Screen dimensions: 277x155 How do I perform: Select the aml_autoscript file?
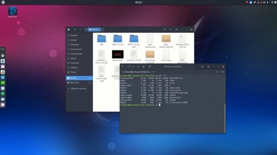(150, 41)
